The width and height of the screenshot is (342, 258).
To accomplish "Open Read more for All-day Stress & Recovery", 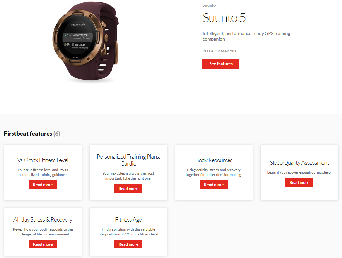I will (43, 244).
